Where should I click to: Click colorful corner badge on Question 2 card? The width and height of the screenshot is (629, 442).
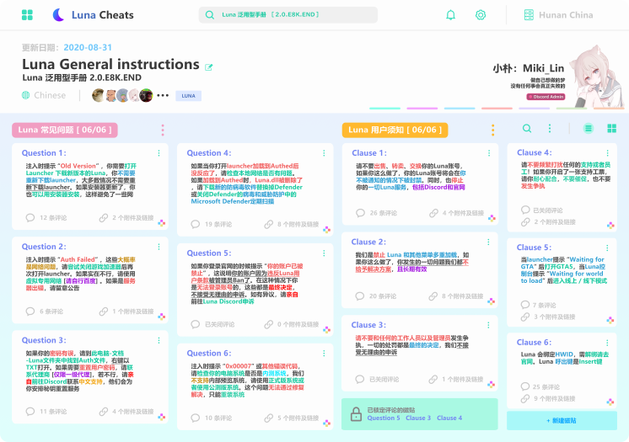point(161,317)
